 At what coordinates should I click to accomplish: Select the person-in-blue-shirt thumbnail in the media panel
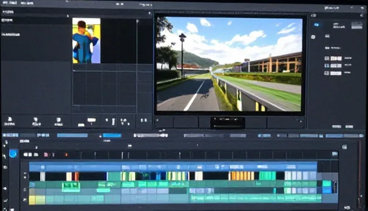pos(86,41)
